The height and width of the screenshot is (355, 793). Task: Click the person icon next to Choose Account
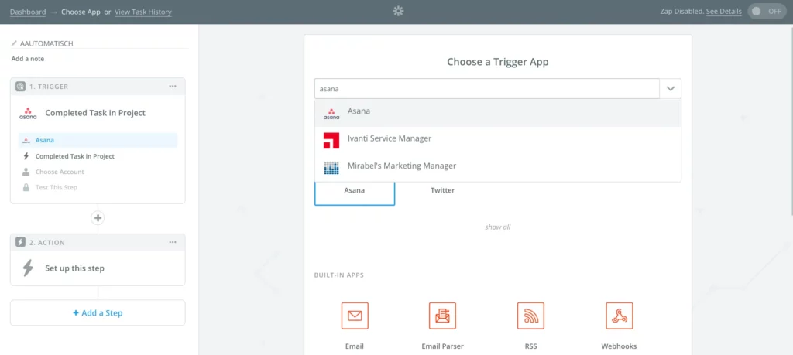pyautogui.click(x=26, y=172)
